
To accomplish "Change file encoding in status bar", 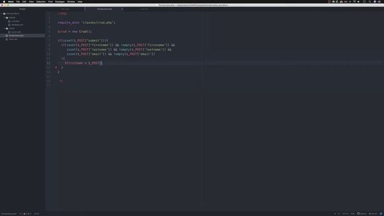I will coord(346,214).
